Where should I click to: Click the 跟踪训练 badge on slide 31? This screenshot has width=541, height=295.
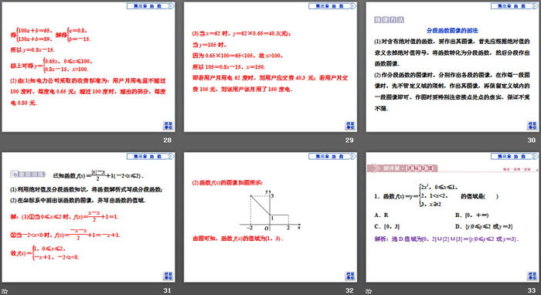click(x=28, y=175)
